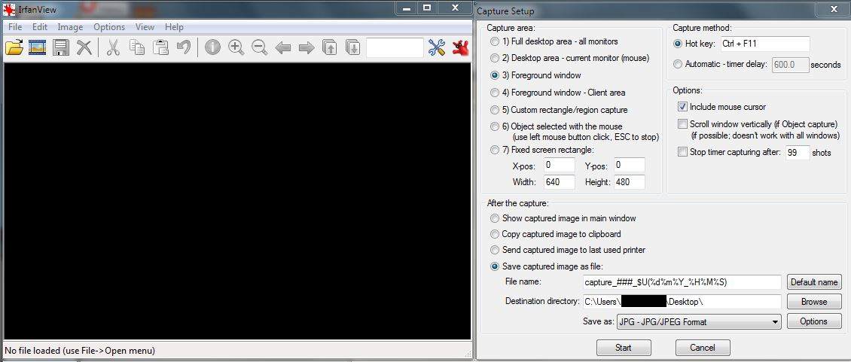Viewport: 851px width, 362px height.
Task: Click the Open file folder icon
Action: pos(14,47)
